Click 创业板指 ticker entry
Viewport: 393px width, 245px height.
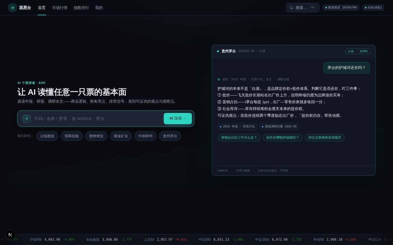pos(109,240)
